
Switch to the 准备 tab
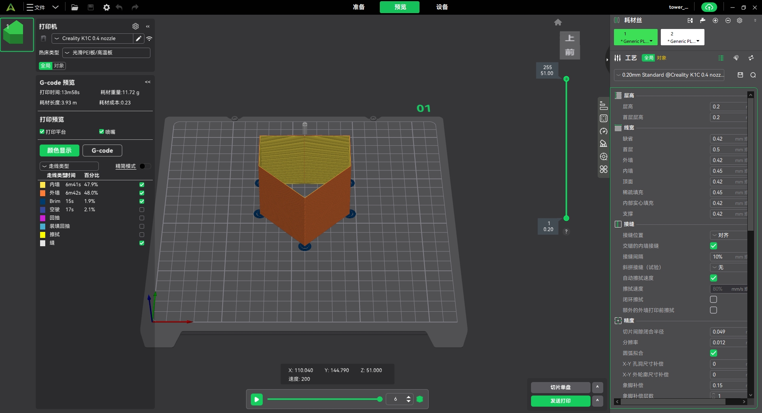(358, 7)
